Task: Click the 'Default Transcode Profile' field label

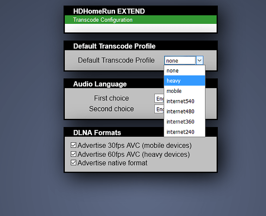Action: click(x=116, y=60)
